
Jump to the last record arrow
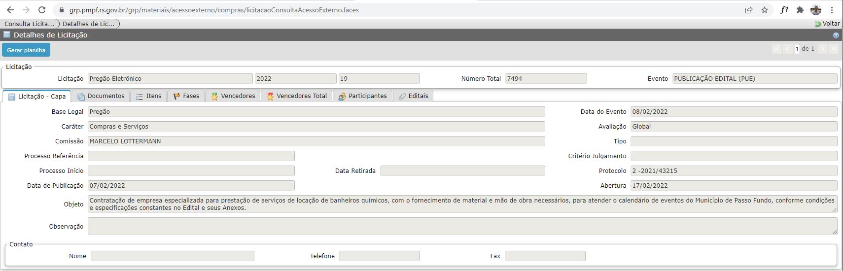[x=833, y=49]
